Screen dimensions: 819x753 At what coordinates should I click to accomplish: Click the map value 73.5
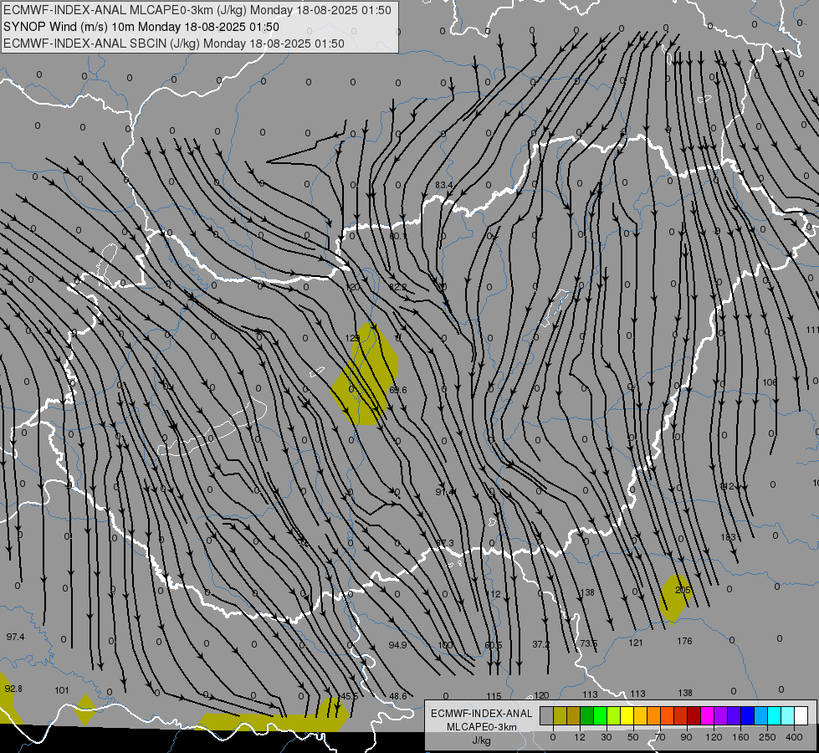589,643
